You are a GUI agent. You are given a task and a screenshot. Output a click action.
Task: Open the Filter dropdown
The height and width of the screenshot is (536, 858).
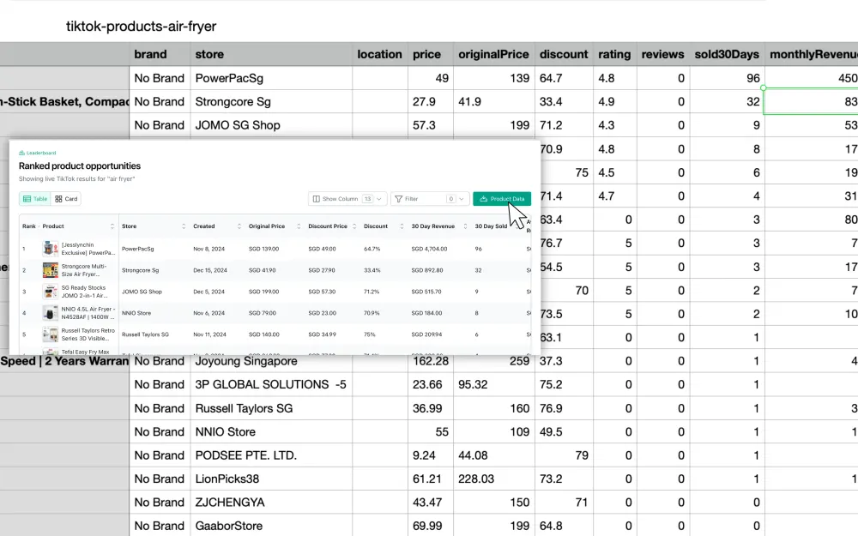[x=430, y=199]
